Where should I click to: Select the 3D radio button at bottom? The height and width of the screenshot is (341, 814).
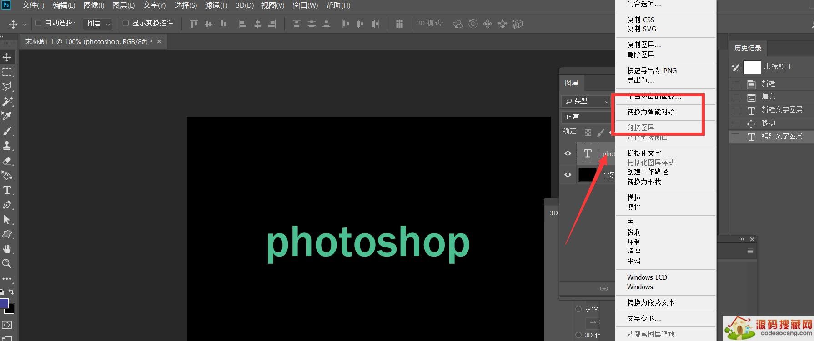[578, 335]
